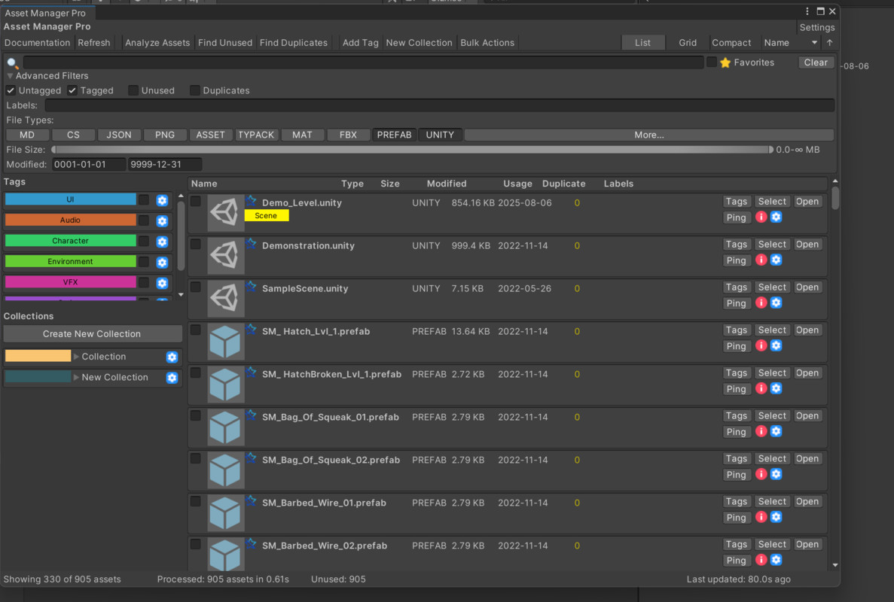Viewport: 894px width, 602px height.
Task: Enable the Duplicates filter checkbox
Action: point(194,90)
